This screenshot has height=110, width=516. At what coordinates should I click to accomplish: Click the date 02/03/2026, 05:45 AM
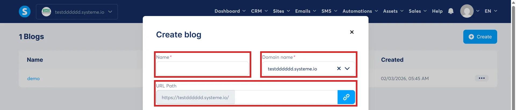pyautogui.click(x=405, y=78)
